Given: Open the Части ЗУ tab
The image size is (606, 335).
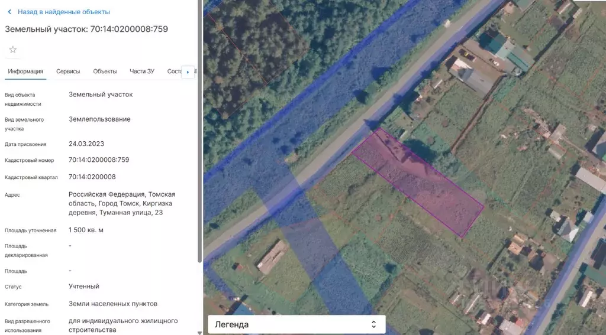Looking at the screenshot, I should (142, 71).
